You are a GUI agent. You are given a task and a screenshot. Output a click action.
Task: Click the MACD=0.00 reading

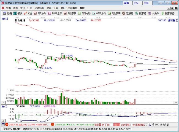50,106
